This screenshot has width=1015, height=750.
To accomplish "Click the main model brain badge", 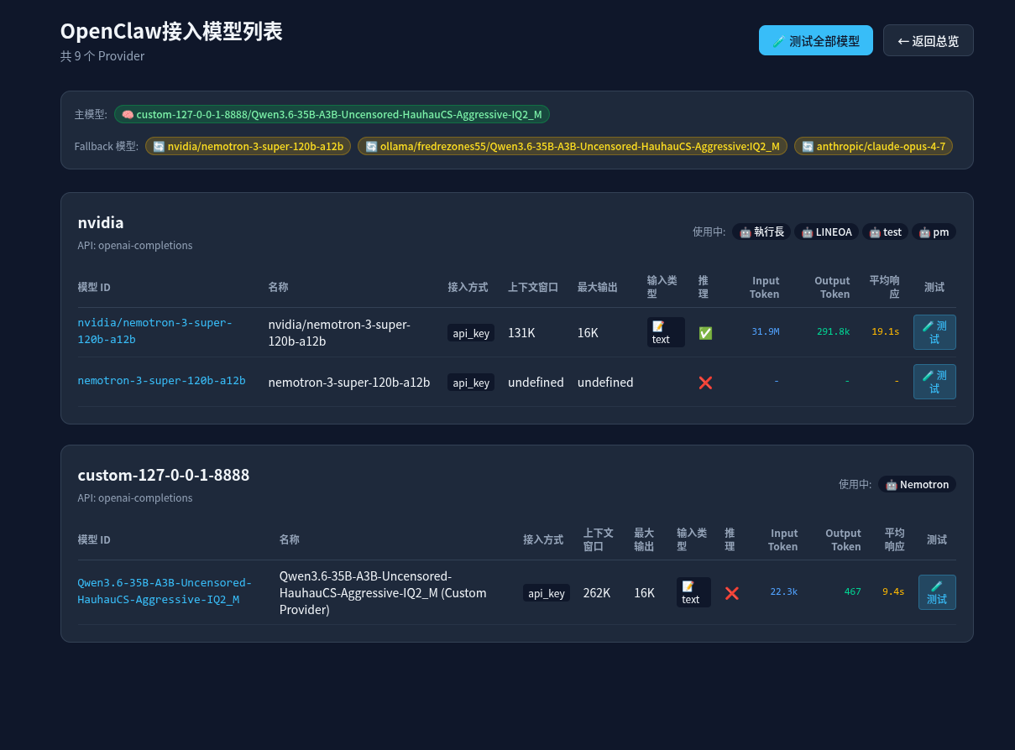I will tap(332, 114).
